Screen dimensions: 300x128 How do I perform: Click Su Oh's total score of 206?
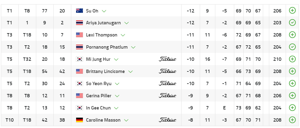[277, 11]
